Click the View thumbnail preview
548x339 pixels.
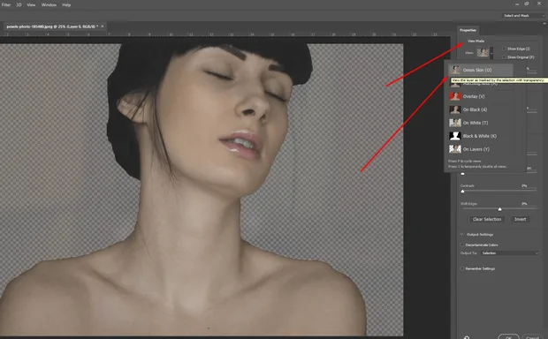(483, 53)
